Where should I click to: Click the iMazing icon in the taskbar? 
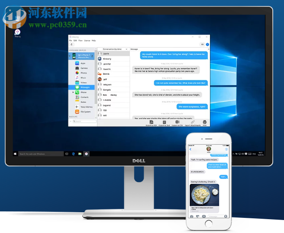coord(87,154)
